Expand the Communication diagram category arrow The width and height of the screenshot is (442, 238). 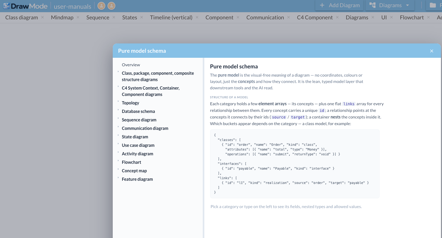click(118, 127)
